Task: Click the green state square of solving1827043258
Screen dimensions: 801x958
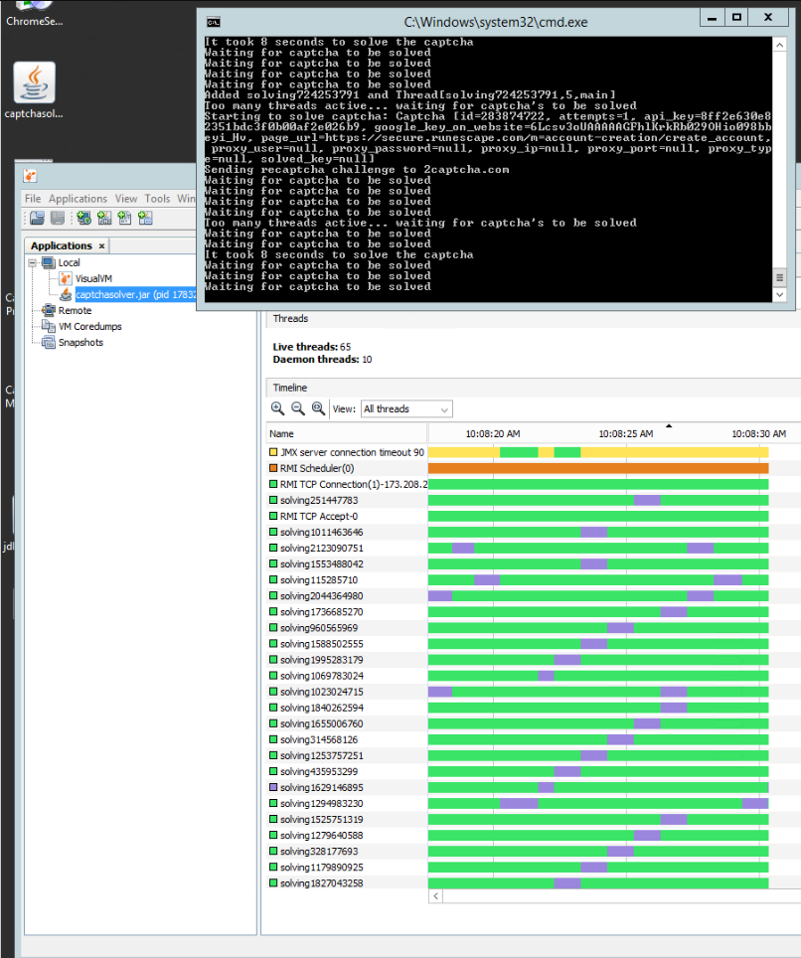Action: click(x=273, y=882)
